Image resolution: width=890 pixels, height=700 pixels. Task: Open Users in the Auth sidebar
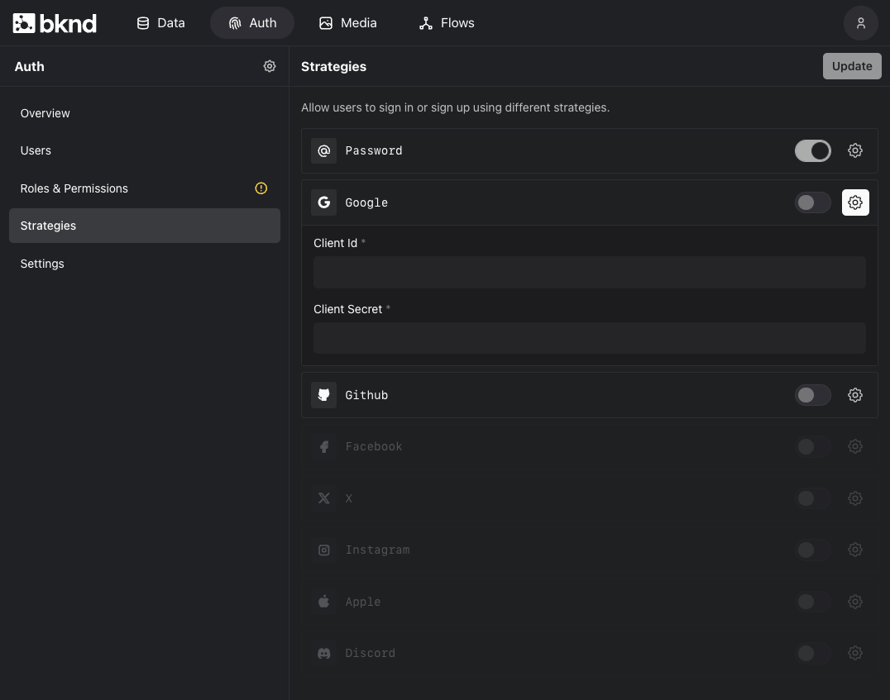145,151
